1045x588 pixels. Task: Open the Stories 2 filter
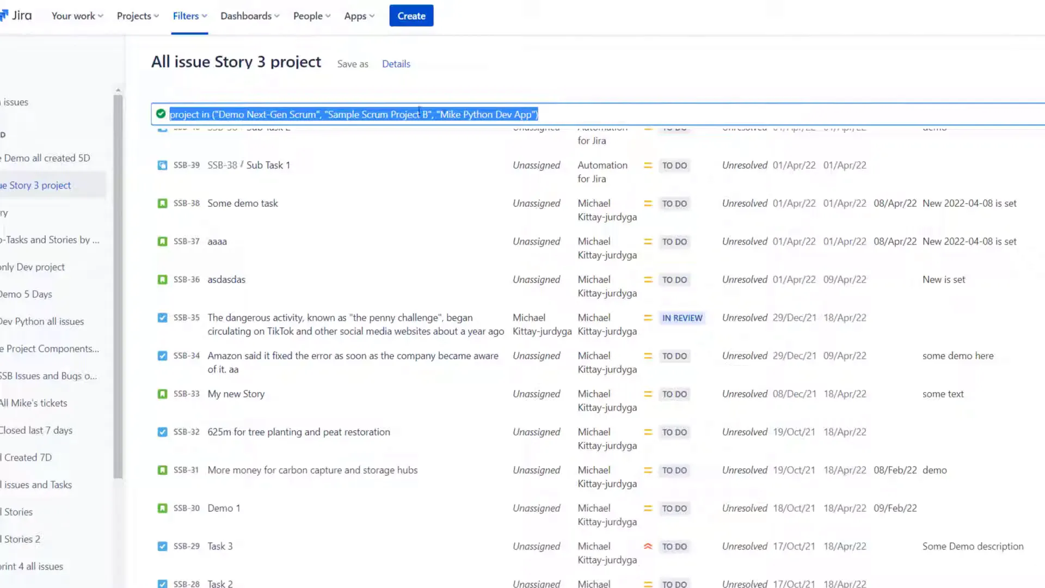(x=20, y=539)
